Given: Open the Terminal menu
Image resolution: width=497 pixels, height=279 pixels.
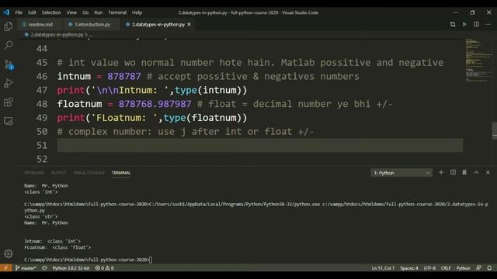Looking at the screenshot, I should [117, 12].
